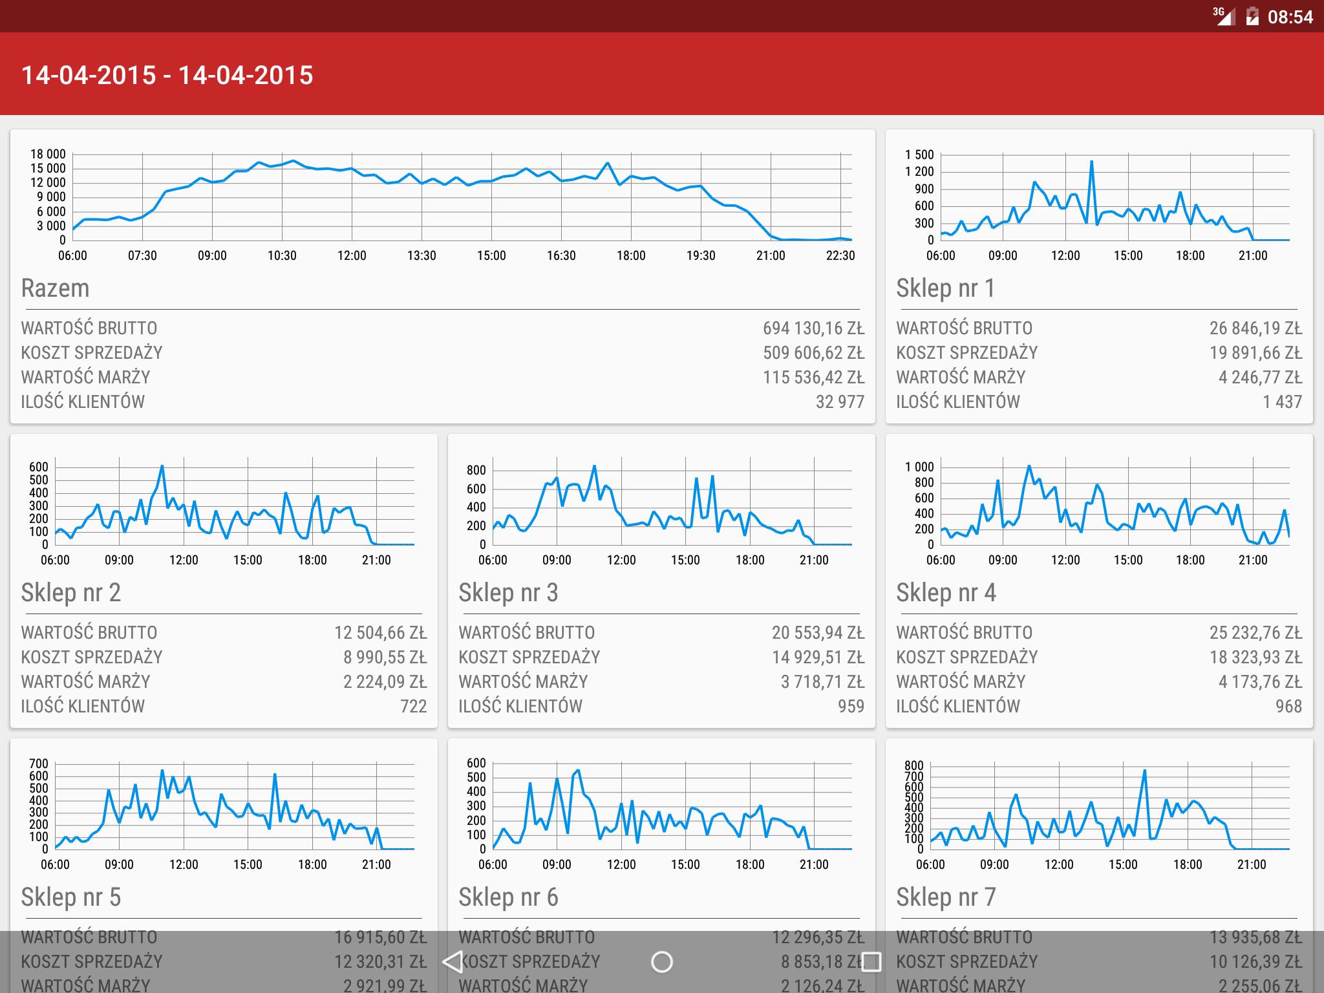
Task: Open the Sklep nr 6 sales chart
Action: click(659, 815)
